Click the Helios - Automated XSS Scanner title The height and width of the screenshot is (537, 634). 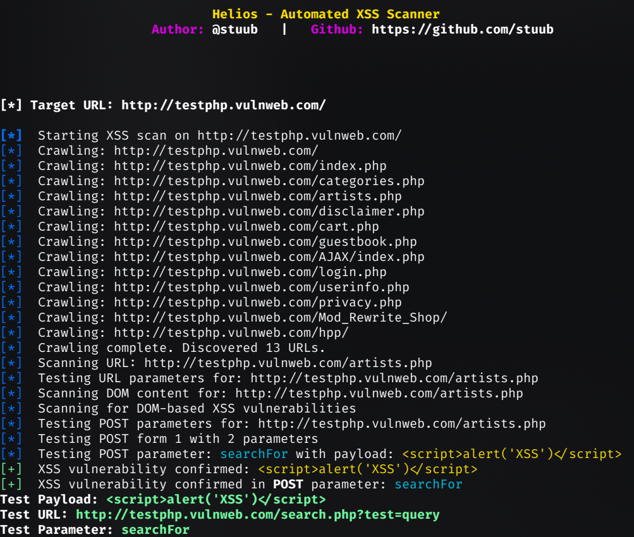coord(326,14)
